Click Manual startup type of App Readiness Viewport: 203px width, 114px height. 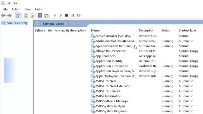[x=184, y=56]
